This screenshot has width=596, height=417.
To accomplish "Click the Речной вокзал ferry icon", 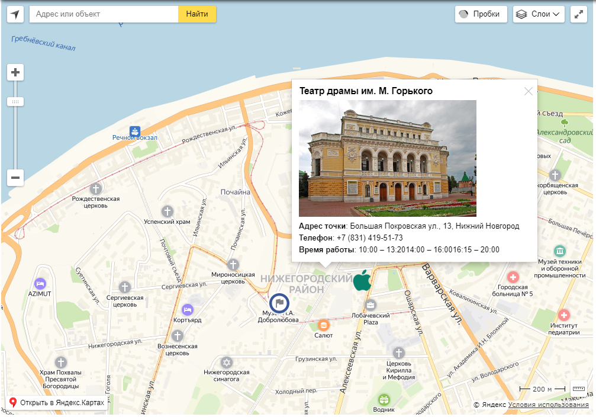I will (135, 131).
